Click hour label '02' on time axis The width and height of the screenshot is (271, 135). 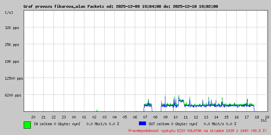(x=95, y=117)
